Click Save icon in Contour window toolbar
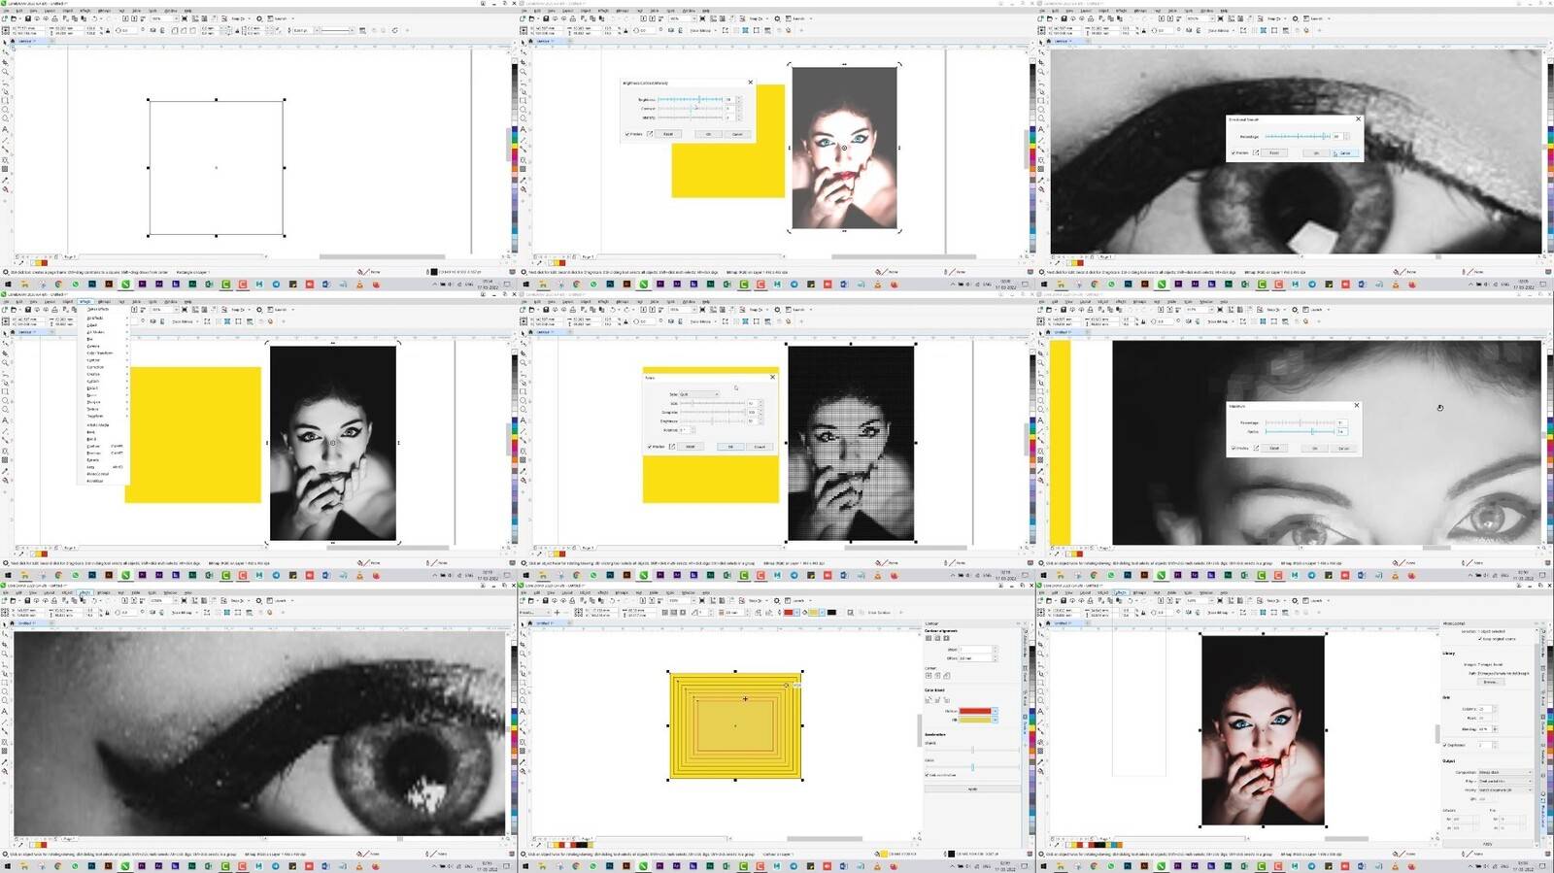 (x=545, y=600)
